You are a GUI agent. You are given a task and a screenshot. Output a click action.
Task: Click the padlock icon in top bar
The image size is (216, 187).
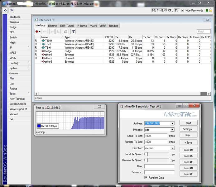point(210,10)
